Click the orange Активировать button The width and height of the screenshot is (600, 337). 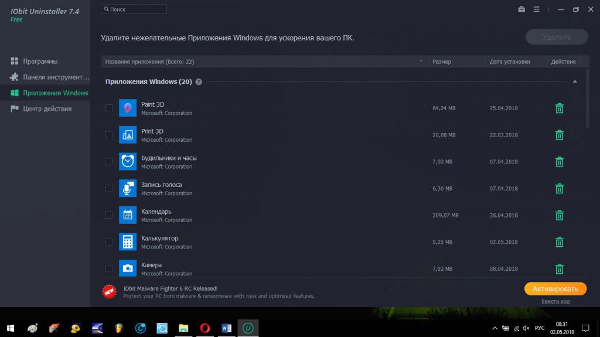[555, 289]
